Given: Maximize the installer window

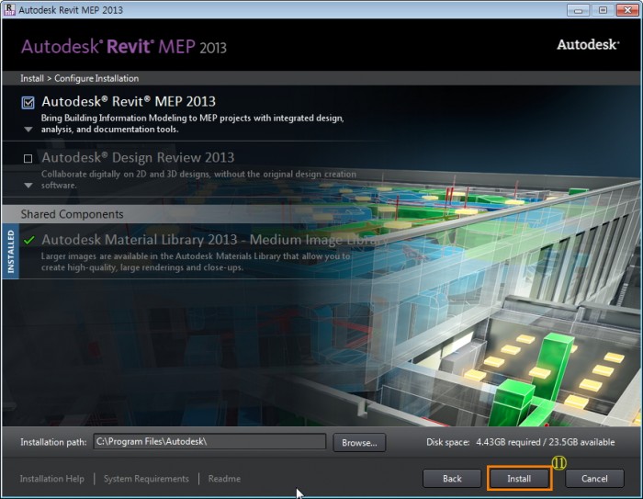Looking at the screenshot, I should pyautogui.click(x=603, y=9).
